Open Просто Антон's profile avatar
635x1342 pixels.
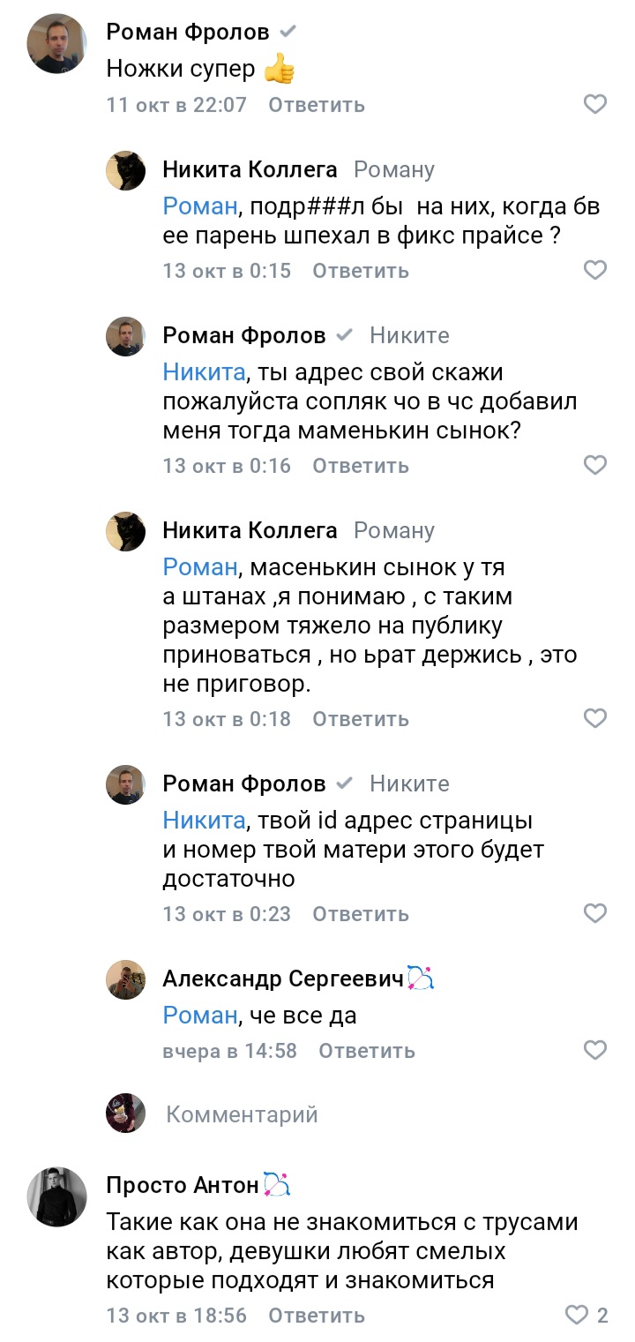(x=56, y=1196)
